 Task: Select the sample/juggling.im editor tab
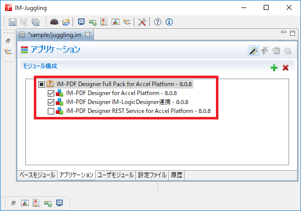[55, 35]
